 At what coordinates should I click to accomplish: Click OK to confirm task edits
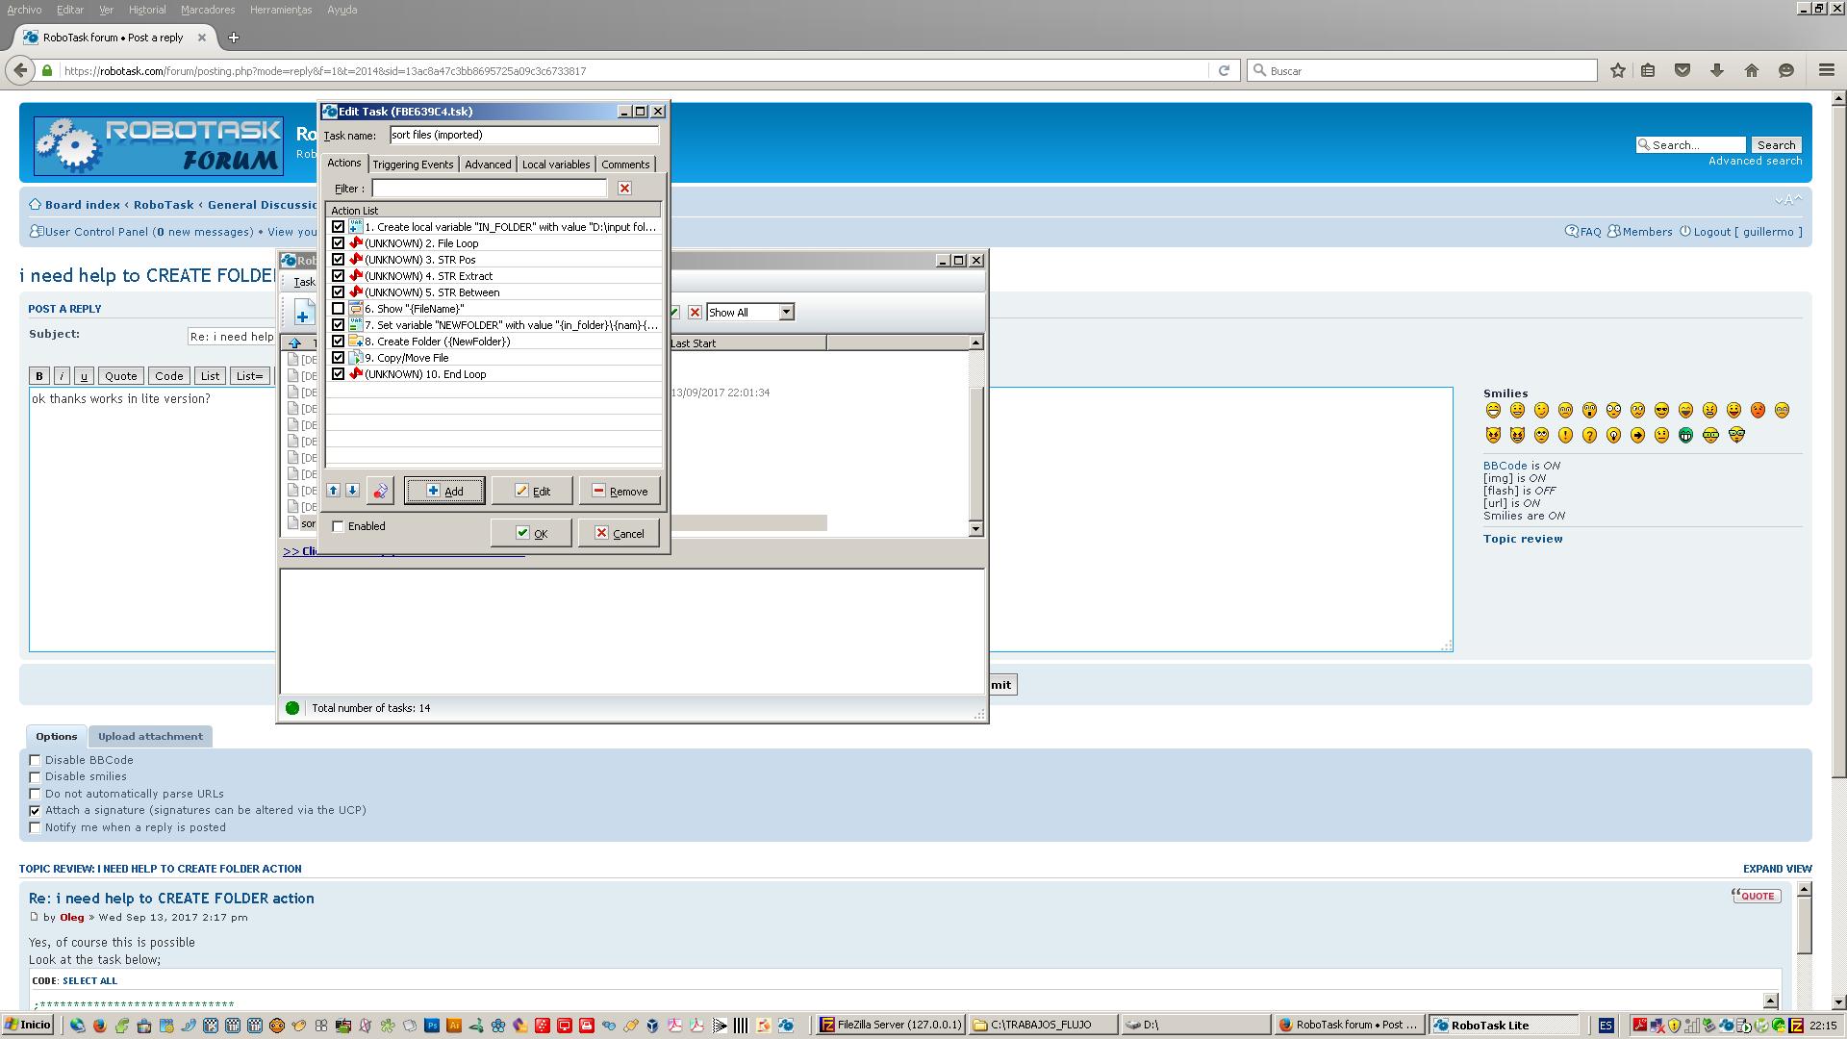(532, 533)
